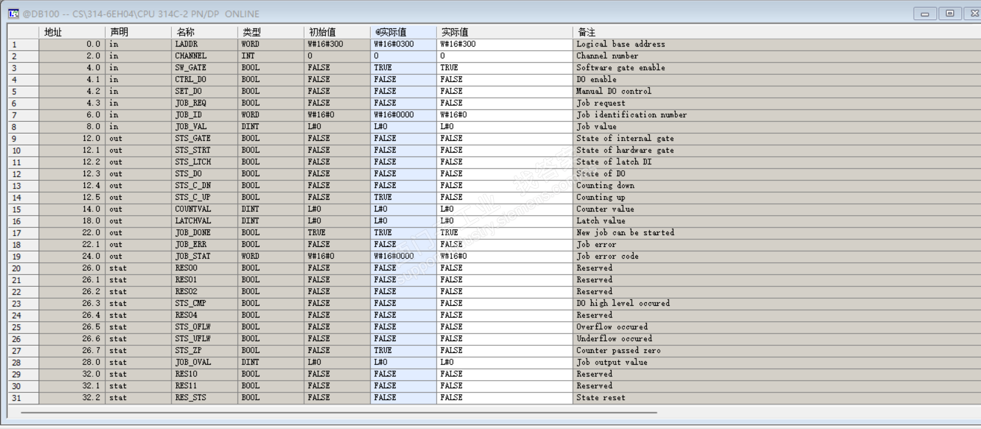Select the LADDR name cell
The width and height of the screenshot is (981, 429).
[204, 44]
